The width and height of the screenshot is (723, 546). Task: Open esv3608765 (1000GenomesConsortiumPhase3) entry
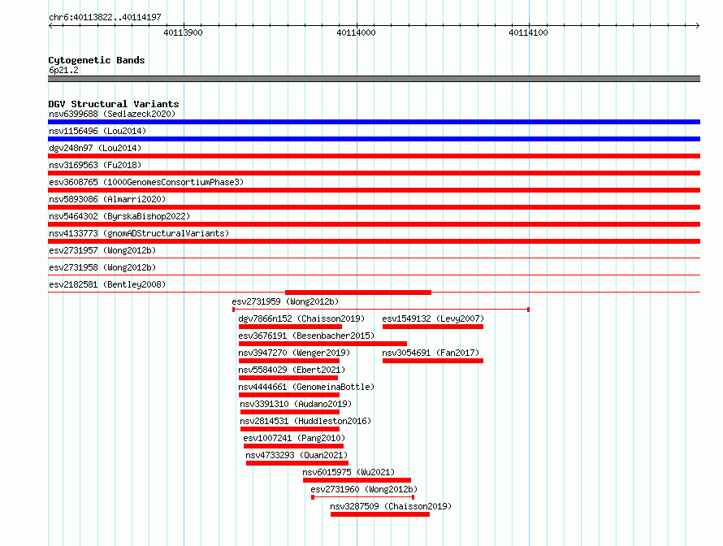pos(146,182)
